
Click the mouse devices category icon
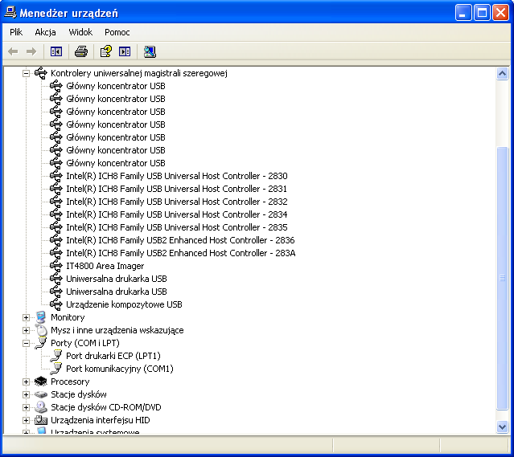[41, 330]
